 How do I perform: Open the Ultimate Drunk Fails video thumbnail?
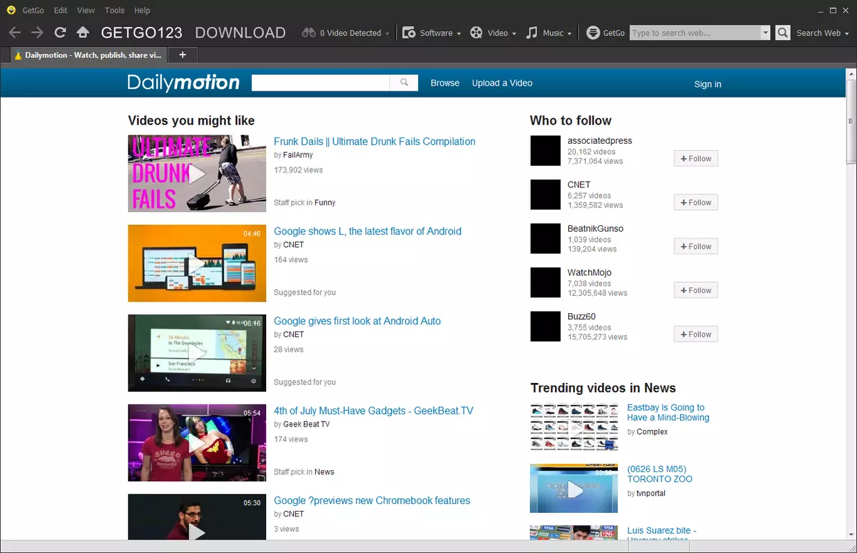[x=197, y=174]
